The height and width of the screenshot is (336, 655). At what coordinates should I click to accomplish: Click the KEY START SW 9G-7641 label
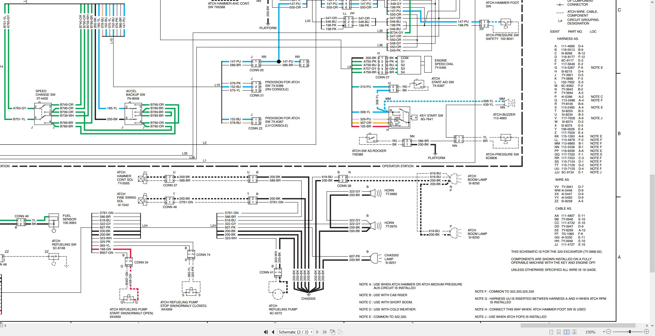coord(431,117)
